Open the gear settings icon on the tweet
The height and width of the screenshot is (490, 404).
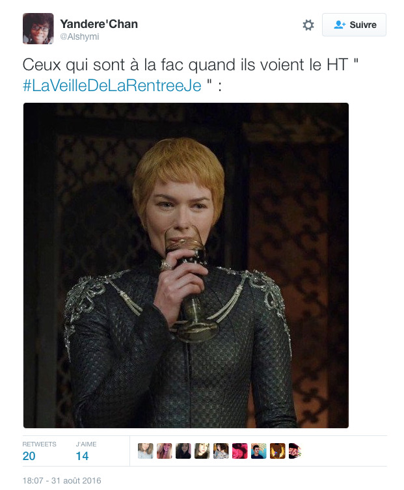308,25
